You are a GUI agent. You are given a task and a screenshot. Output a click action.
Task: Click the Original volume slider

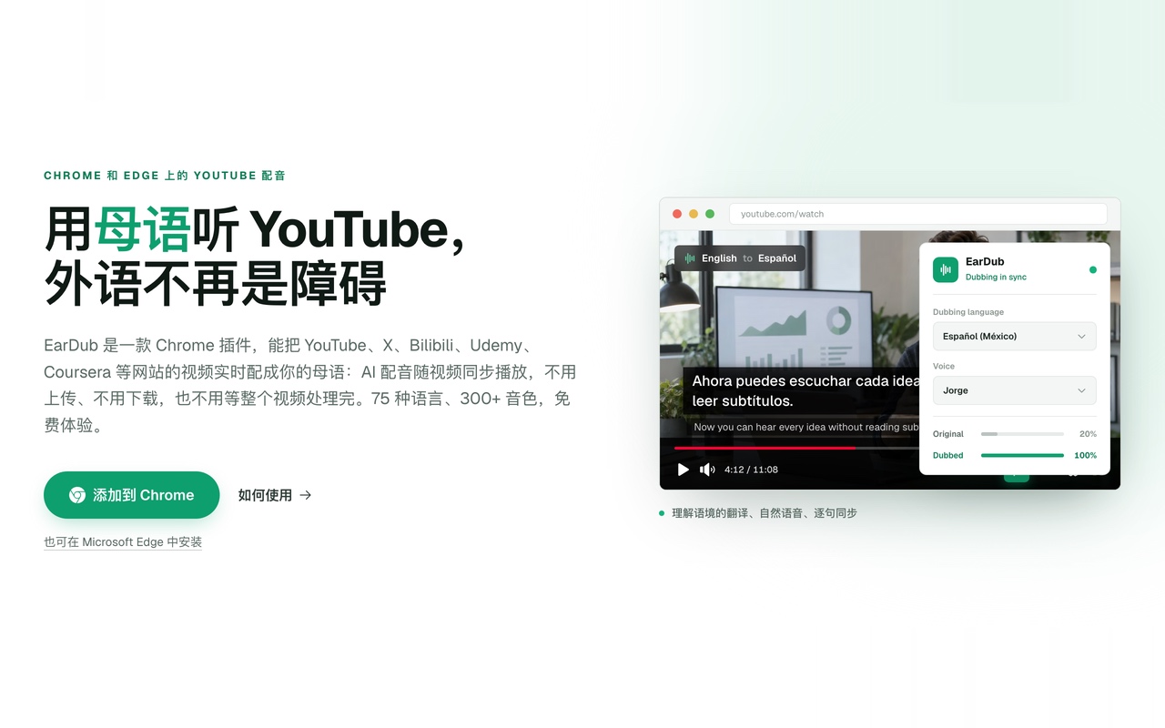coord(1022,434)
